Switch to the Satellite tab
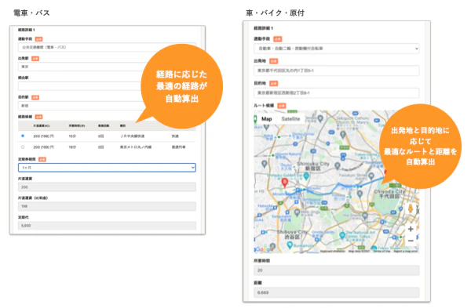Viewport: 471px width, 308px height. [290, 119]
